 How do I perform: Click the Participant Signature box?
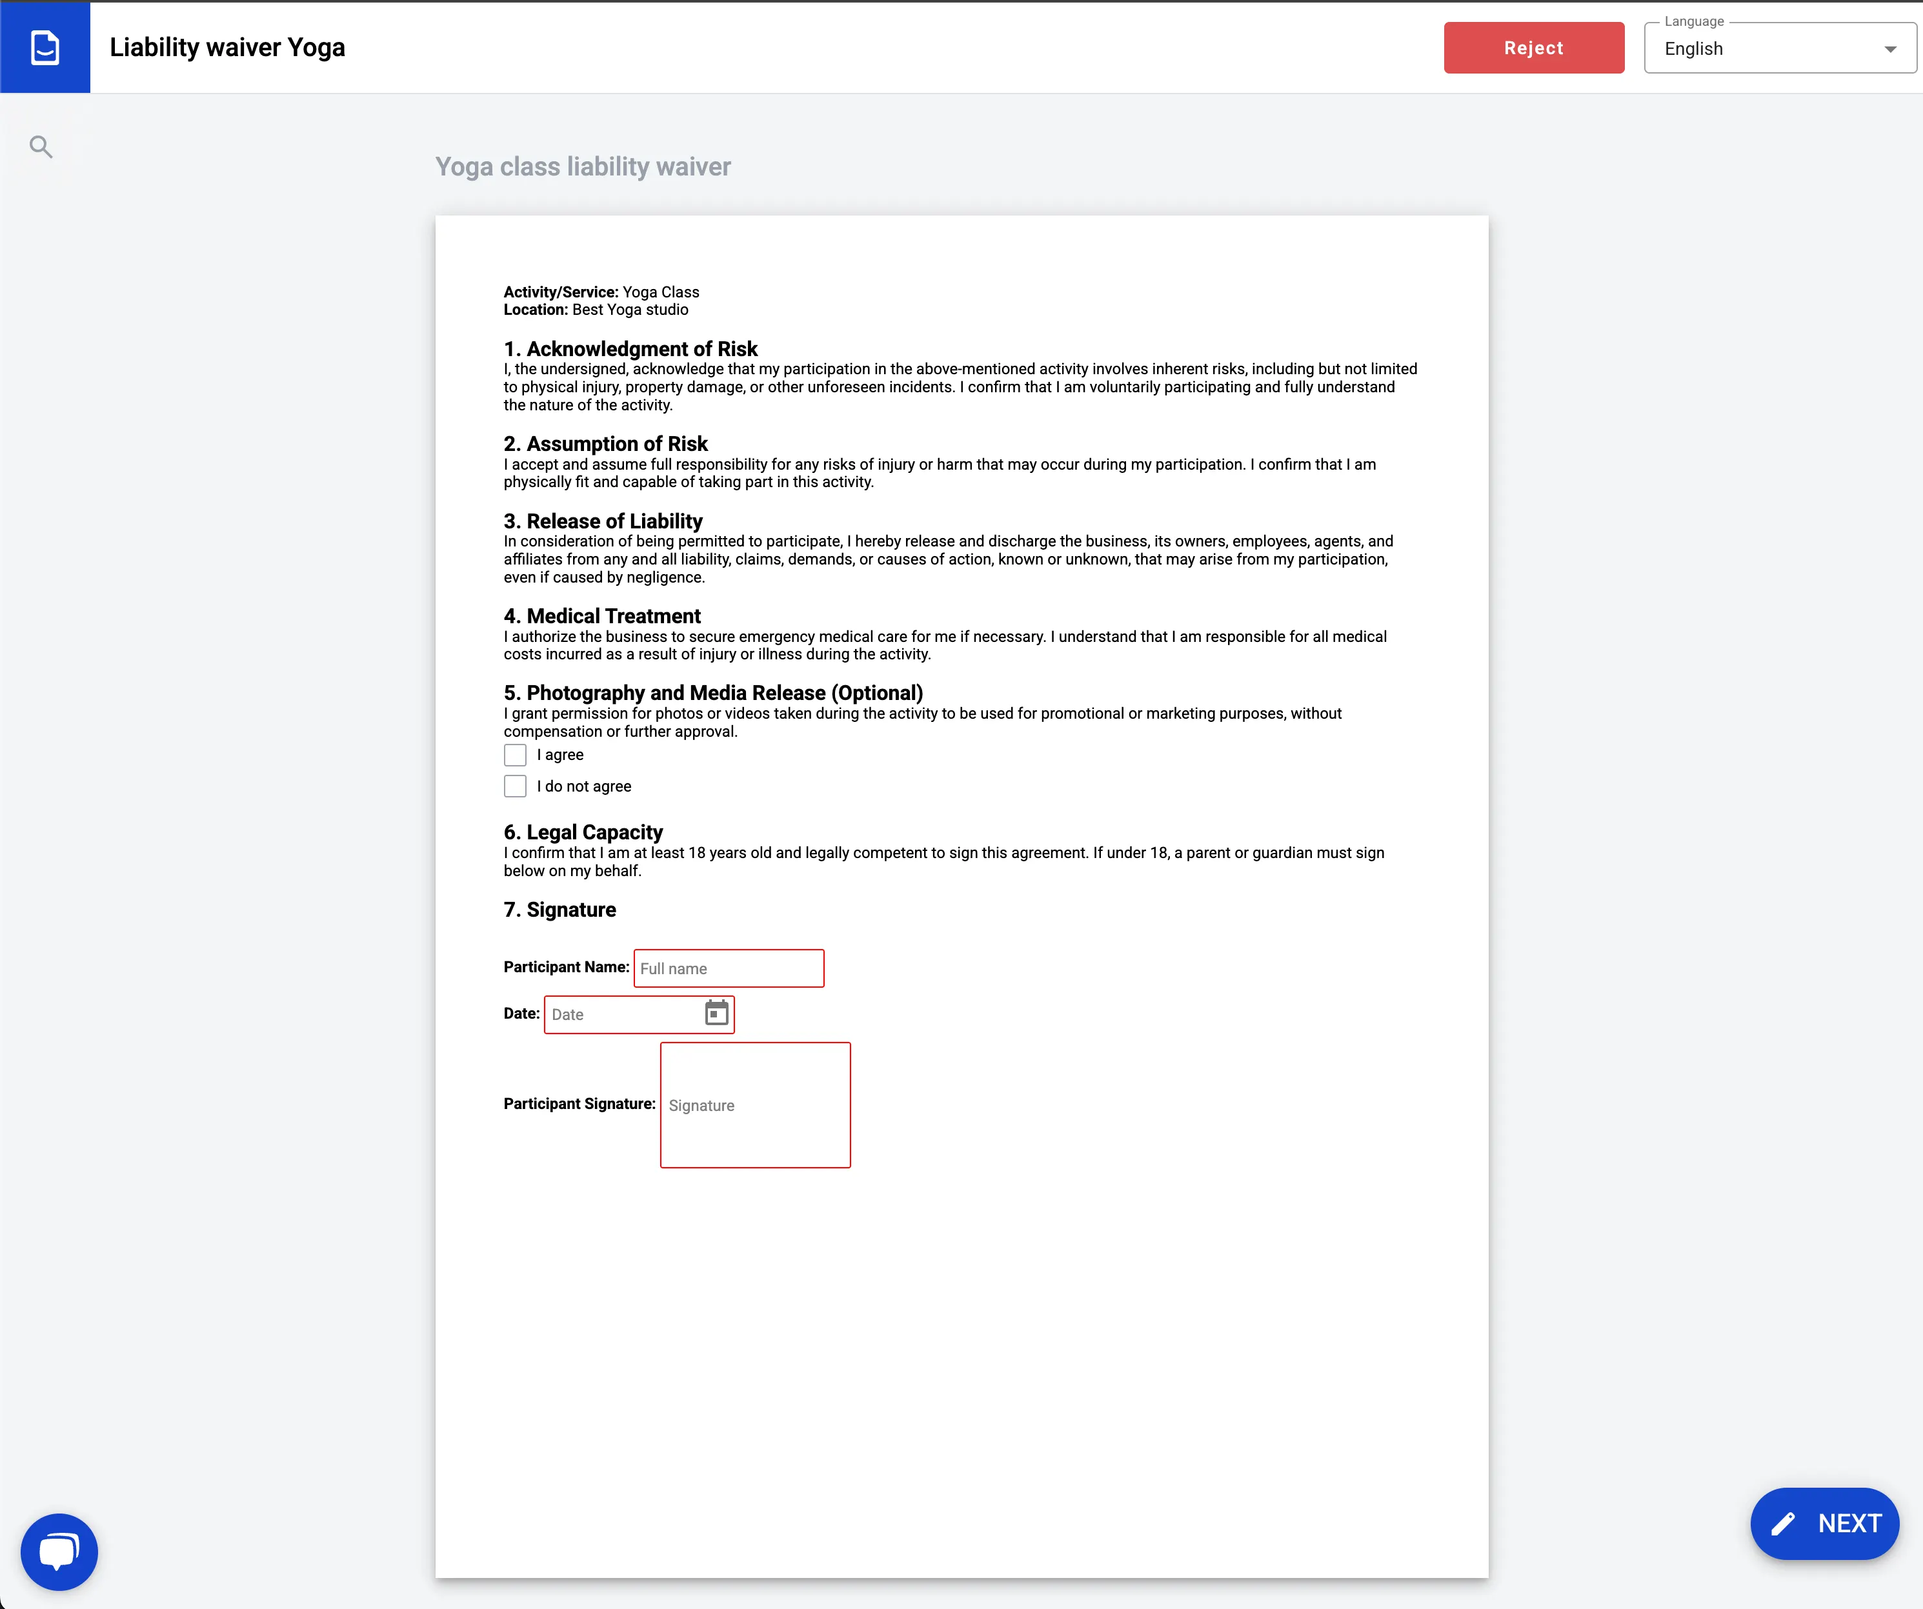(x=756, y=1104)
